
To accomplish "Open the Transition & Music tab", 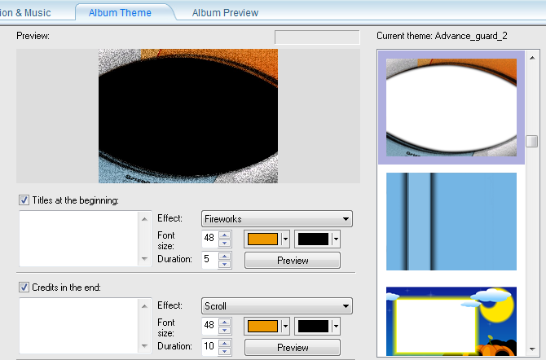I will [x=25, y=13].
